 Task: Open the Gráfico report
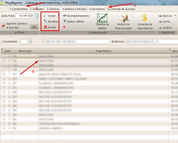(160, 28)
